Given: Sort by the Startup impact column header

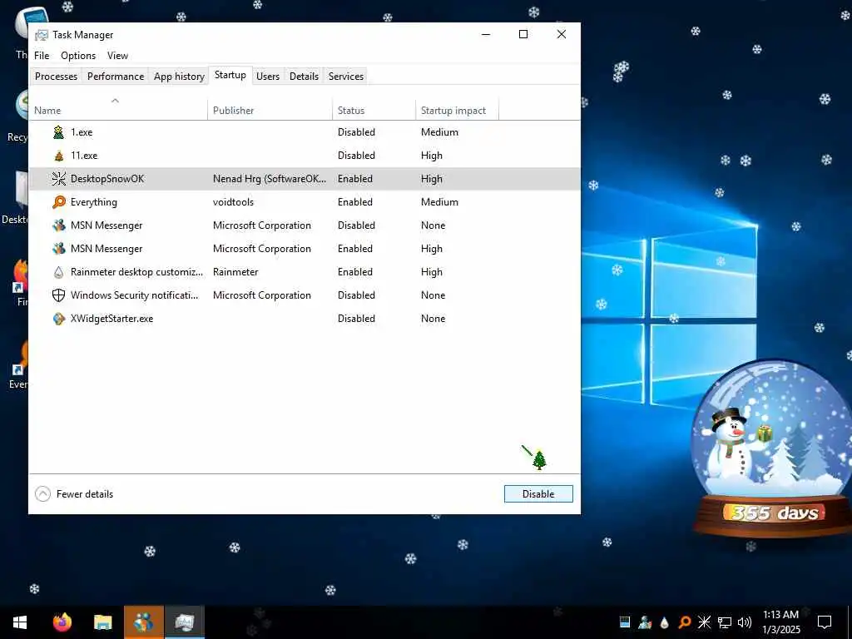Looking at the screenshot, I should click(457, 111).
